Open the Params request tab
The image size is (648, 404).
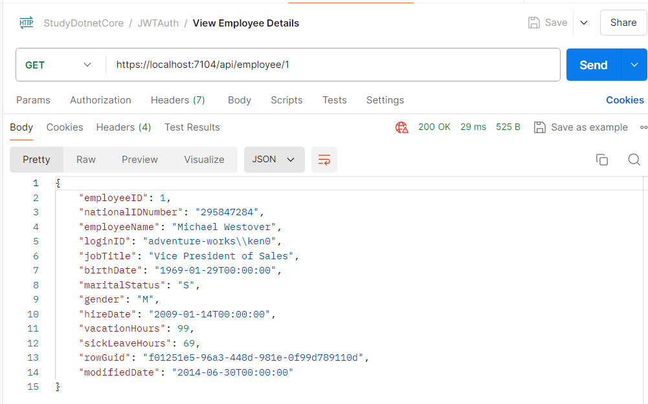pyautogui.click(x=33, y=100)
